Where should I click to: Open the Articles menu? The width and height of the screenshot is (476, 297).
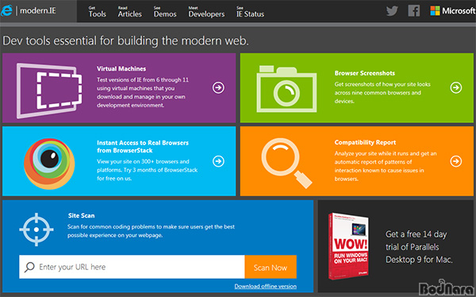coord(130,12)
